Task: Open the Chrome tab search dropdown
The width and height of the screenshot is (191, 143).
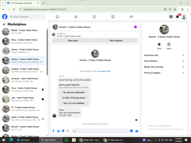Action: click(x=3, y=3)
